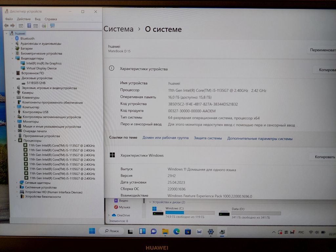Open the Справка menu

51,19
